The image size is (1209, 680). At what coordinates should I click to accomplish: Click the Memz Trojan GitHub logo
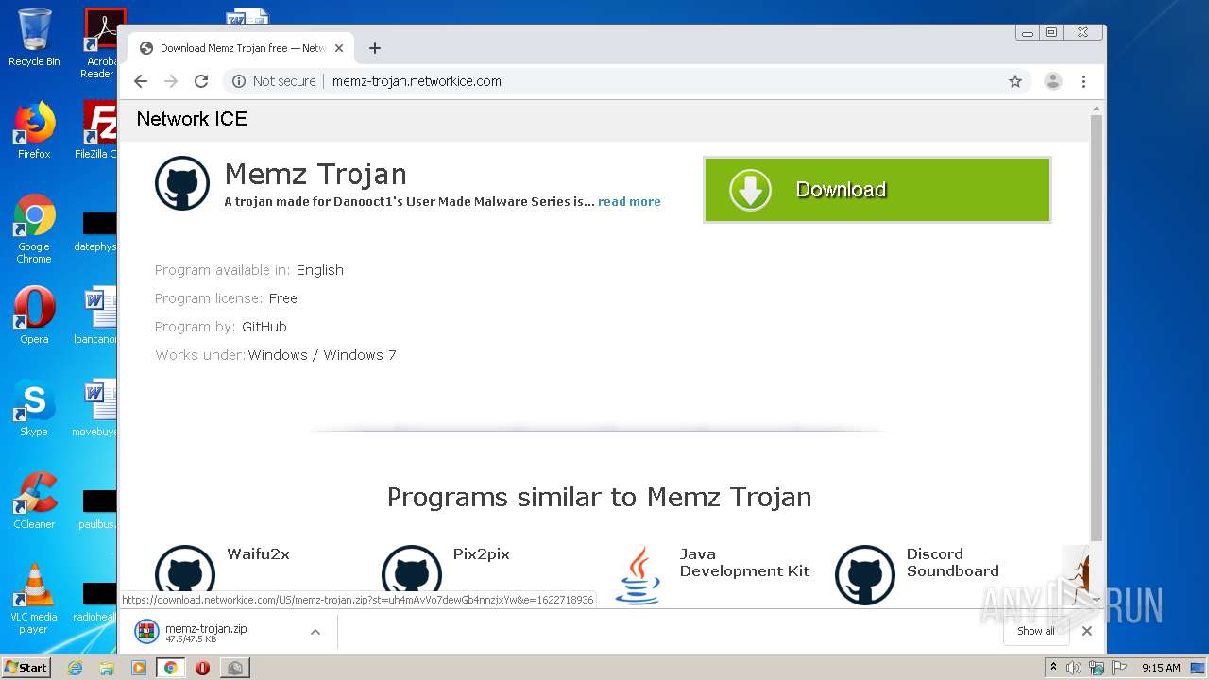[x=182, y=183]
